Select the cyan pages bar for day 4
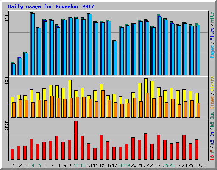The height and width of the screenshot is (170, 217). [33, 44]
